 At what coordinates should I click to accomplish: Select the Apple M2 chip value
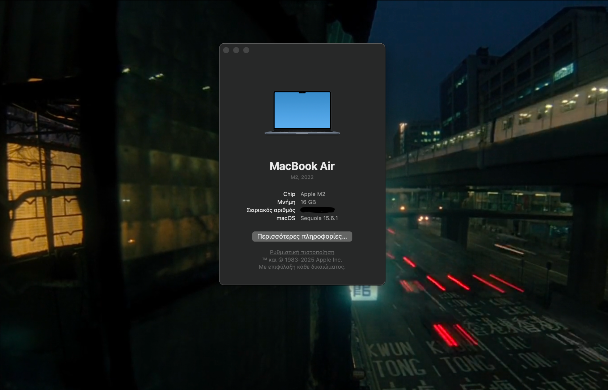pyautogui.click(x=313, y=194)
